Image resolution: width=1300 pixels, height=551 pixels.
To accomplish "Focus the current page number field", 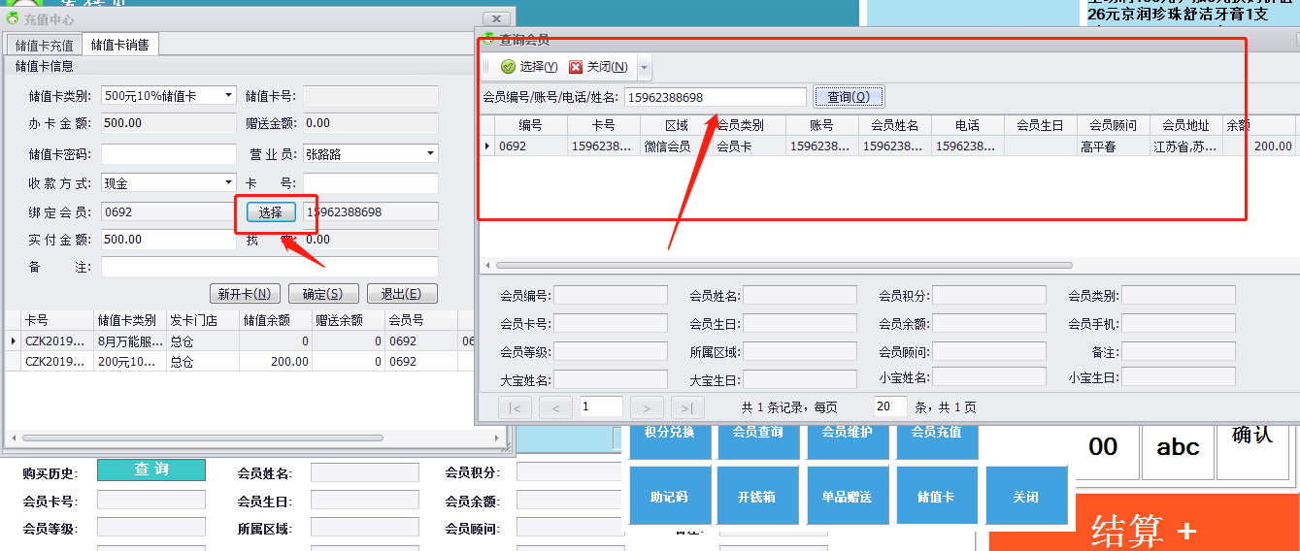I will pos(601,407).
